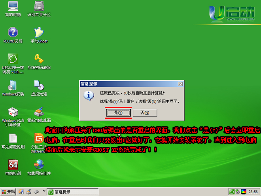
Task: Click the 重新加载桌面 icon
Action: point(39,112)
